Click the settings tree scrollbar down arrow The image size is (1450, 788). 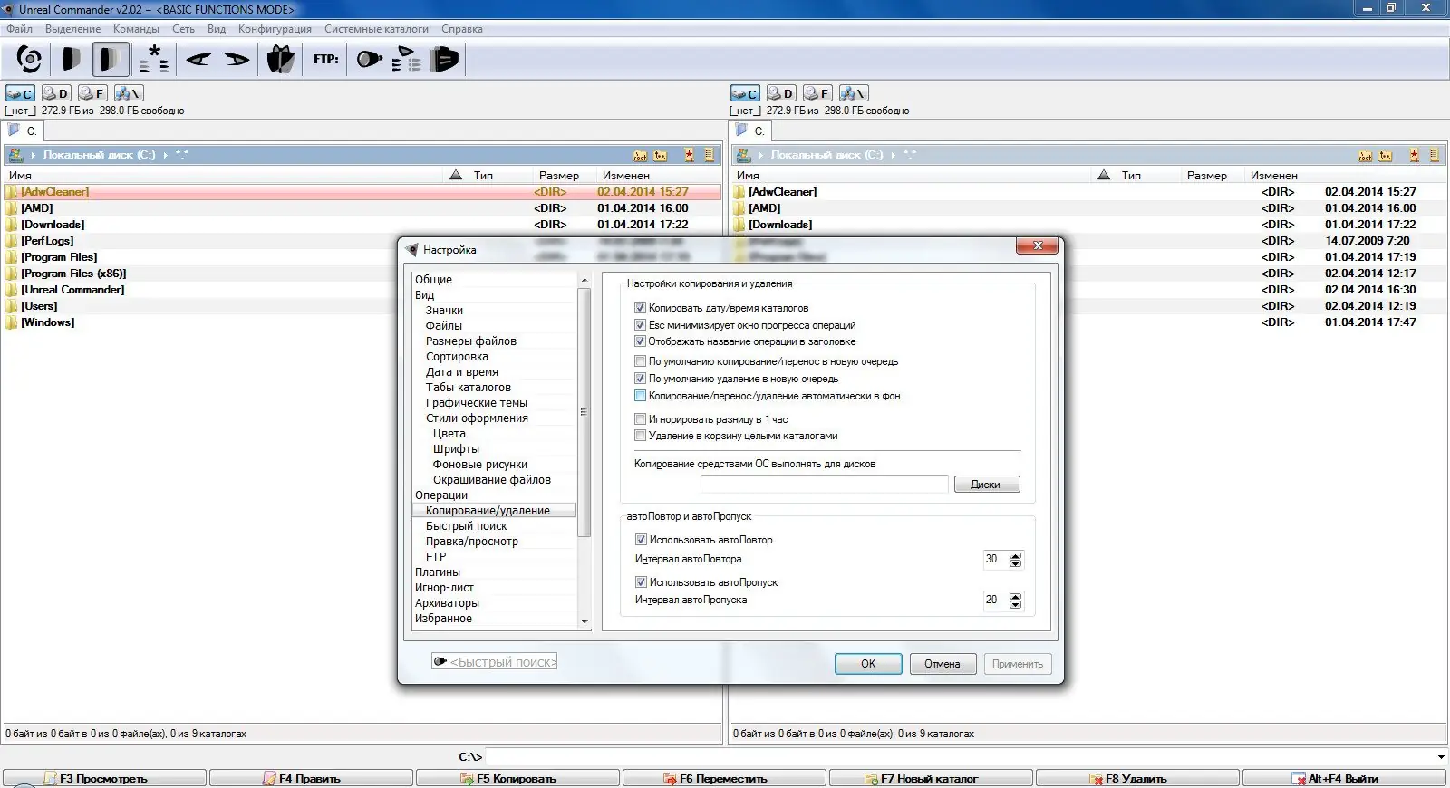pyautogui.click(x=585, y=622)
